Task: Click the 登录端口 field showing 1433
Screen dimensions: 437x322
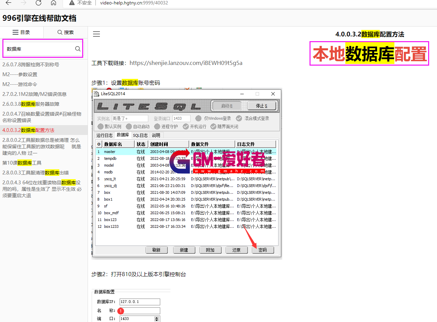Action: pos(182,118)
